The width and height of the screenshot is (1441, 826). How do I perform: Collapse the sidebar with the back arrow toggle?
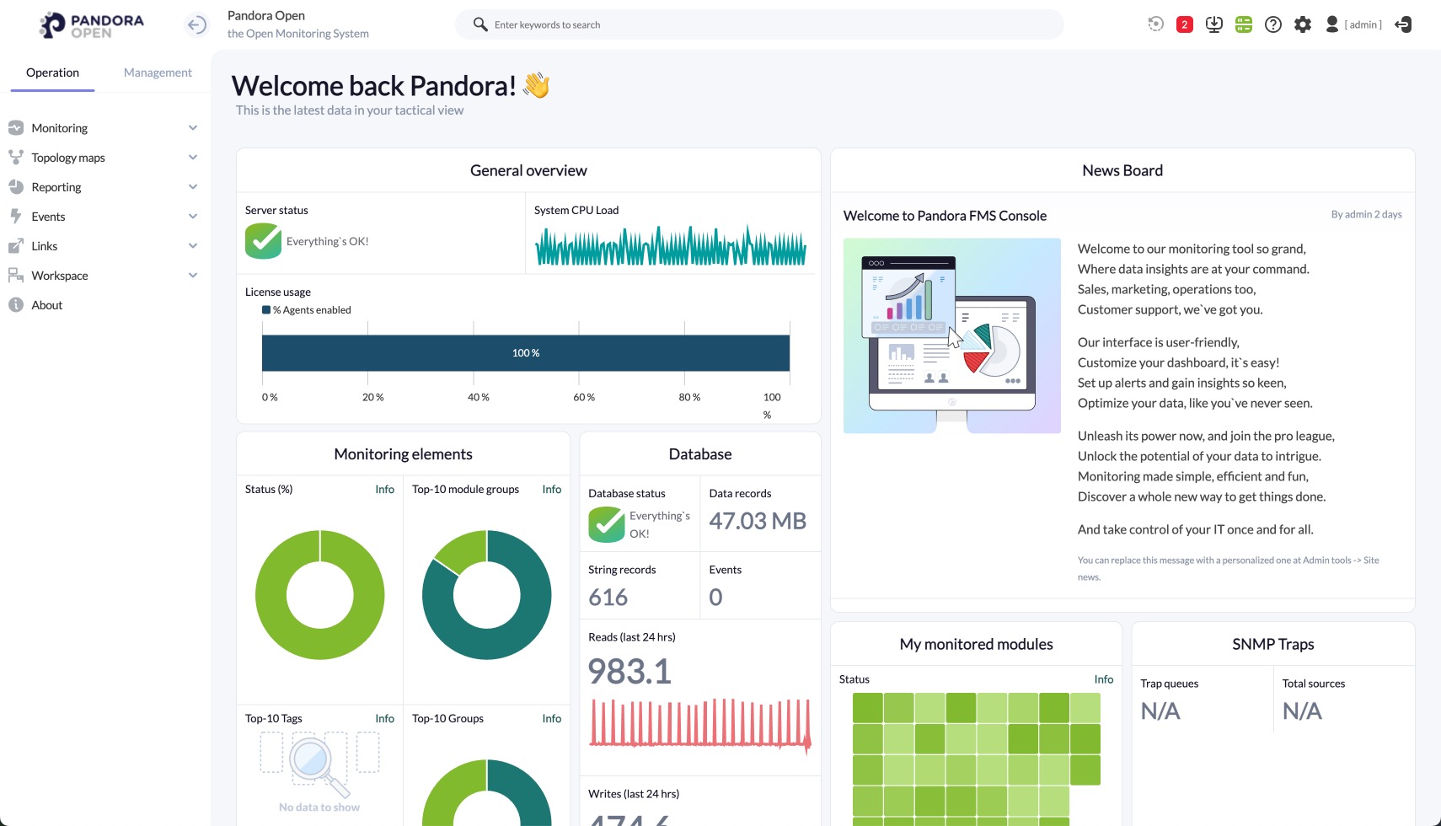[196, 24]
